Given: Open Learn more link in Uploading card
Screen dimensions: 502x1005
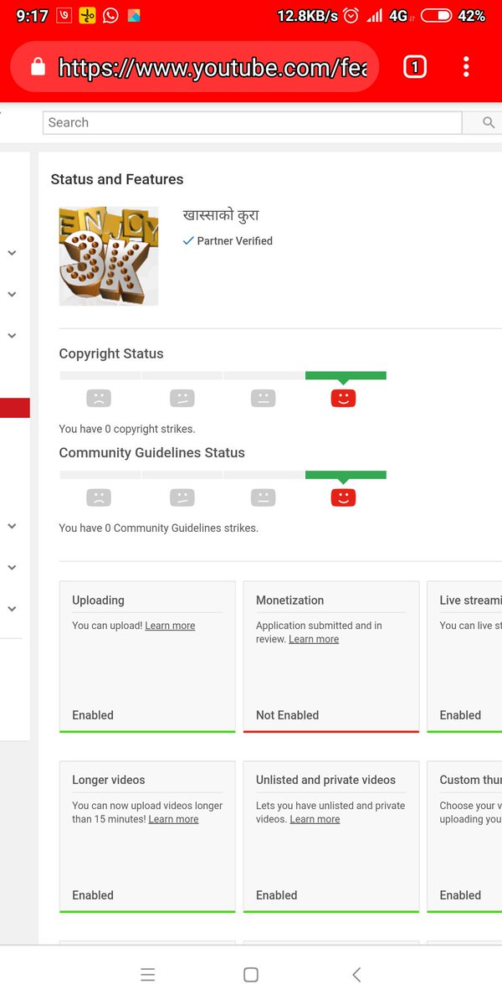Looking at the screenshot, I should pos(170,626).
